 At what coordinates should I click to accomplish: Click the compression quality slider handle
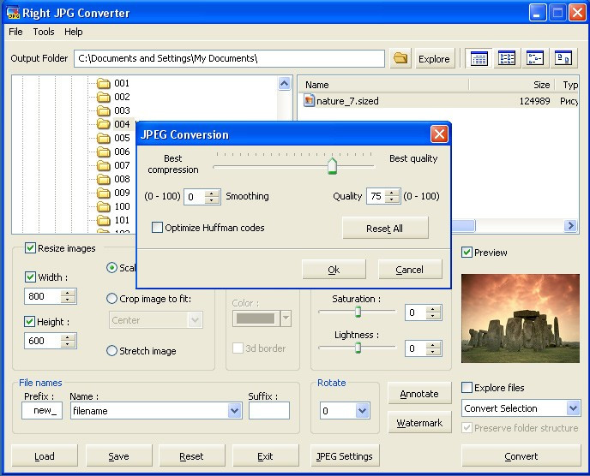click(332, 166)
